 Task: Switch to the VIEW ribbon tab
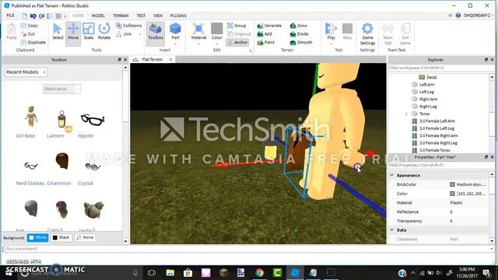[x=158, y=16]
